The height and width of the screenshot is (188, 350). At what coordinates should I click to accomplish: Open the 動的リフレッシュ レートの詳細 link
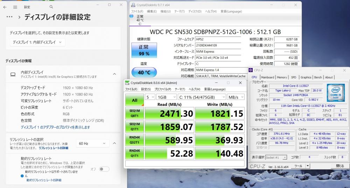coord(44,180)
